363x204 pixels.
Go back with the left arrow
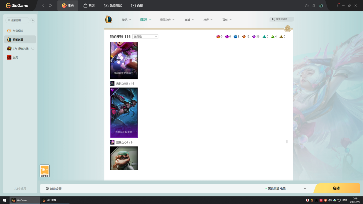[43, 6]
